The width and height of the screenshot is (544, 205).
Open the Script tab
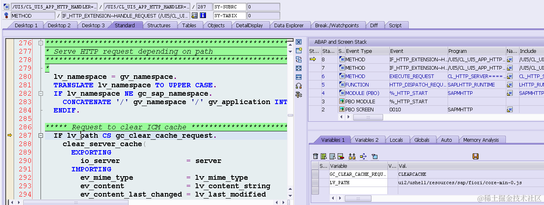[x=395, y=25]
